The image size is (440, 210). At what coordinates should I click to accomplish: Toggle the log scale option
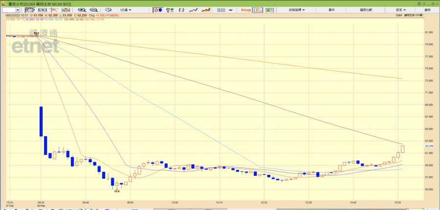(x=246, y=10)
